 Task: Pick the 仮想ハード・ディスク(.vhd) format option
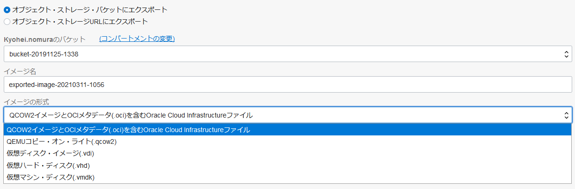(x=48, y=165)
